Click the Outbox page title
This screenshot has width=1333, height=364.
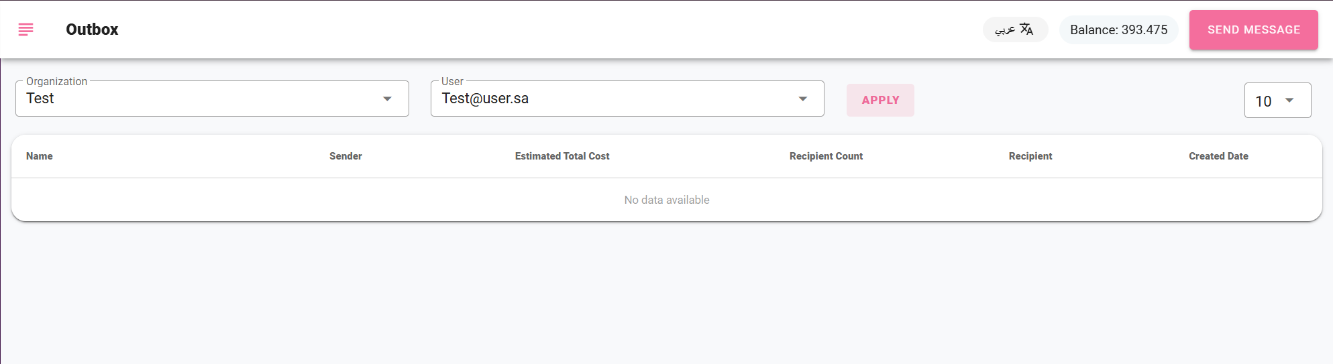pyautogui.click(x=92, y=29)
